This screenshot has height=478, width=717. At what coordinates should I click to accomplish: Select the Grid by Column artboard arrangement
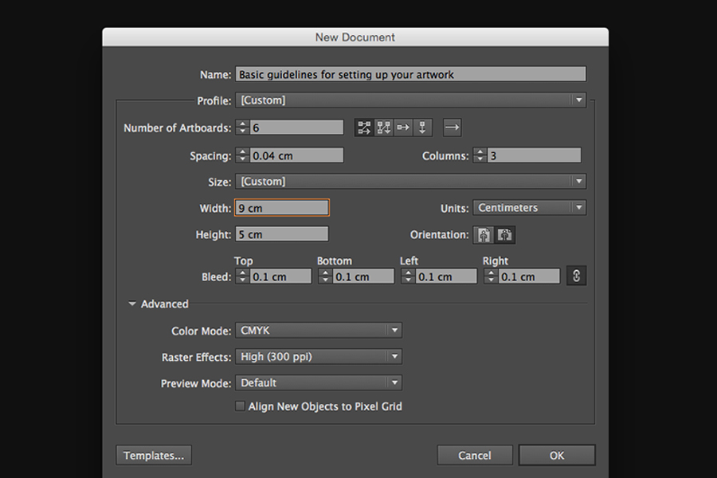383,127
